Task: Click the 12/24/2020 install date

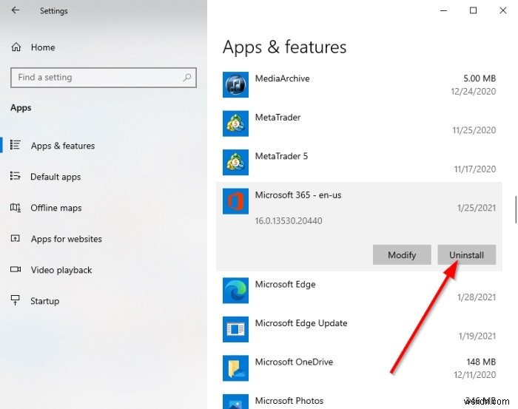Action: coord(474,92)
